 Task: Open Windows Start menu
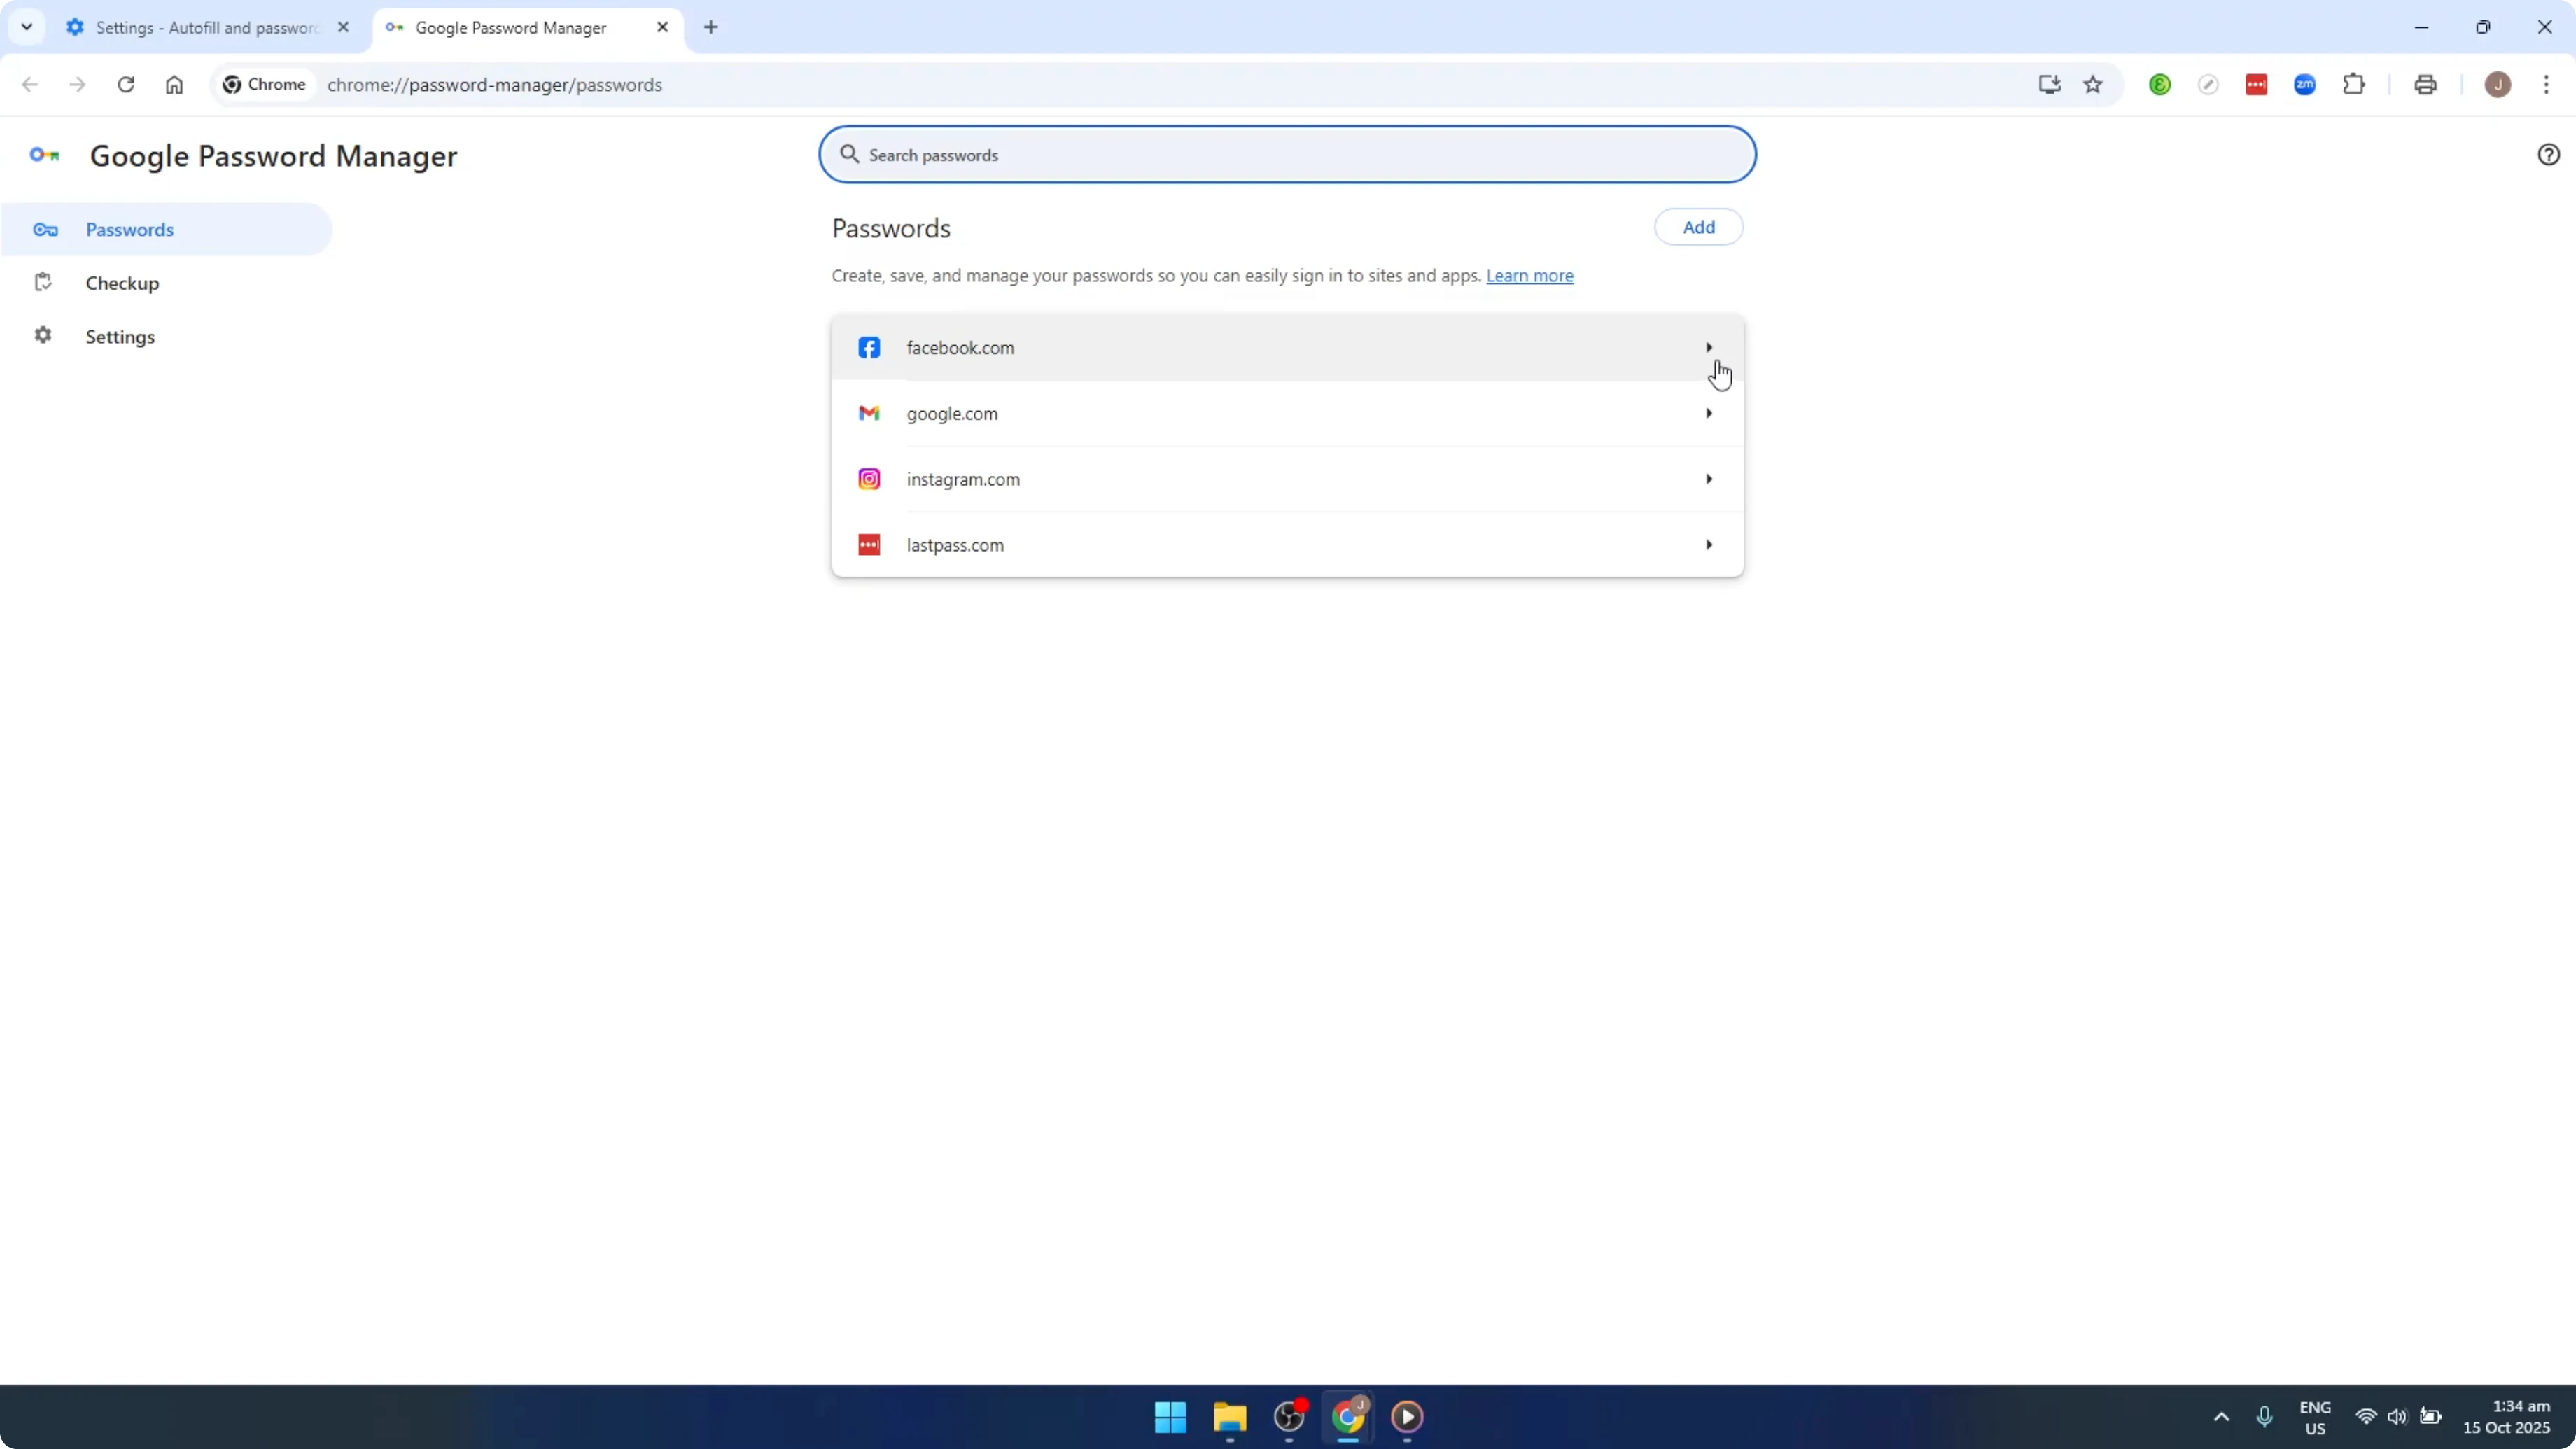(x=1170, y=1417)
